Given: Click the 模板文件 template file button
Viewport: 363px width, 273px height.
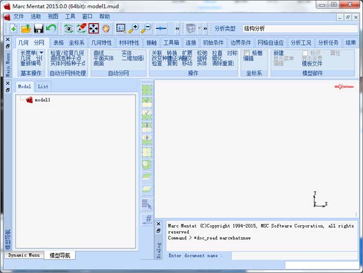Looking at the screenshot, I should point(312,63).
